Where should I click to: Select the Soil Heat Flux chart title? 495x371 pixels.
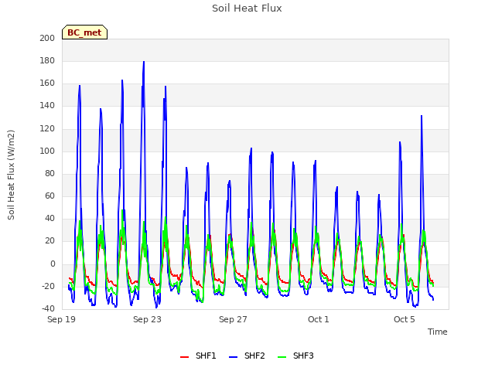click(x=247, y=8)
